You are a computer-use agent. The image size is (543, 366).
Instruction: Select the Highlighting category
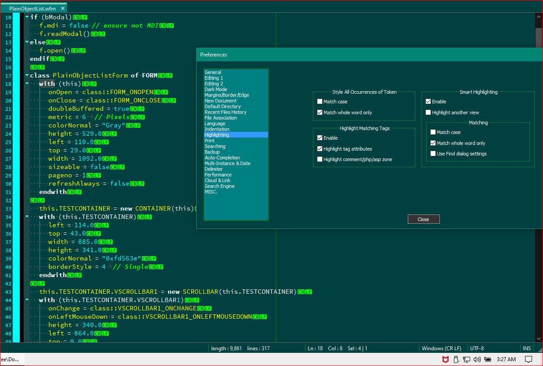coord(236,135)
